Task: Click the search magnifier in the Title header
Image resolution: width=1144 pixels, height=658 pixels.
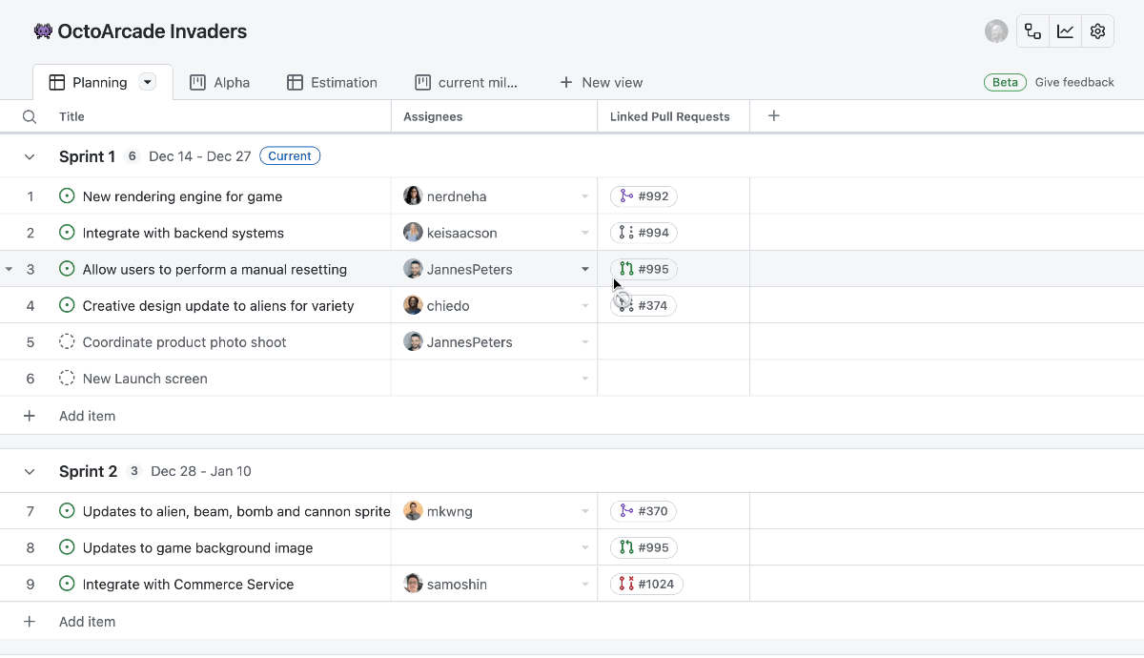Action: (29, 116)
